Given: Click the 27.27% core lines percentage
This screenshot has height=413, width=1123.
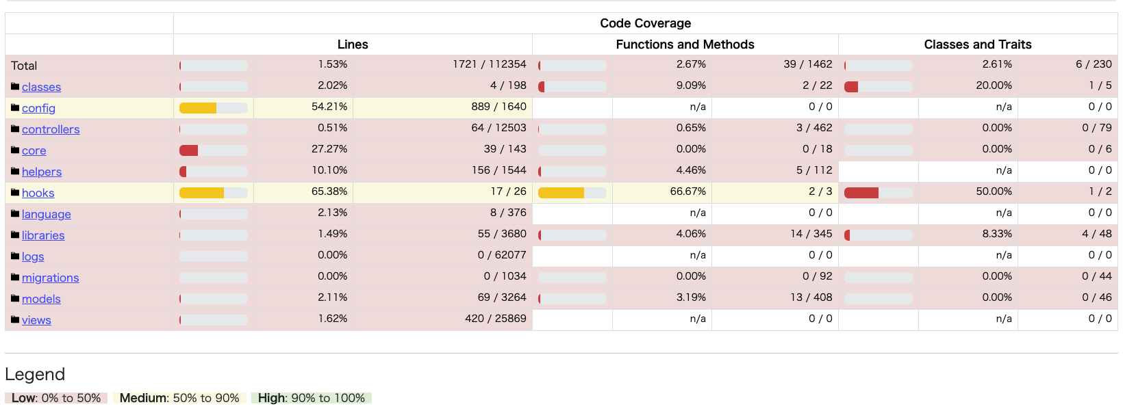Looking at the screenshot, I should point(329,149).
